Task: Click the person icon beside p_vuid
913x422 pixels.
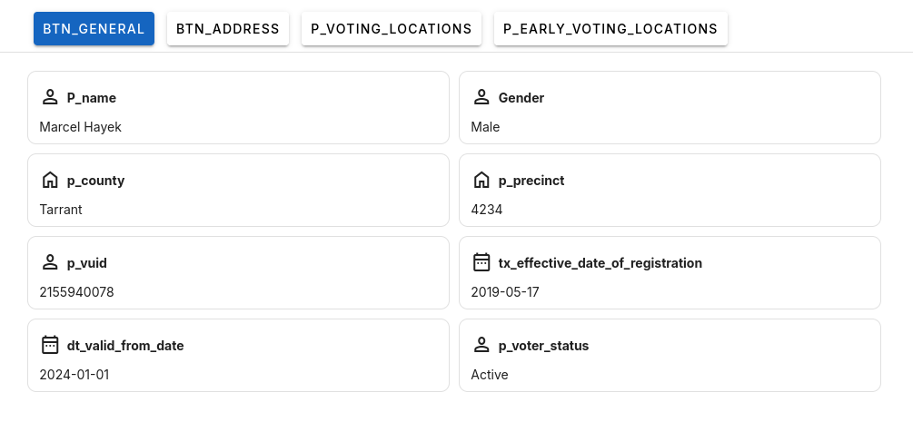Action: pyautogui.click(x=51, y=262)
